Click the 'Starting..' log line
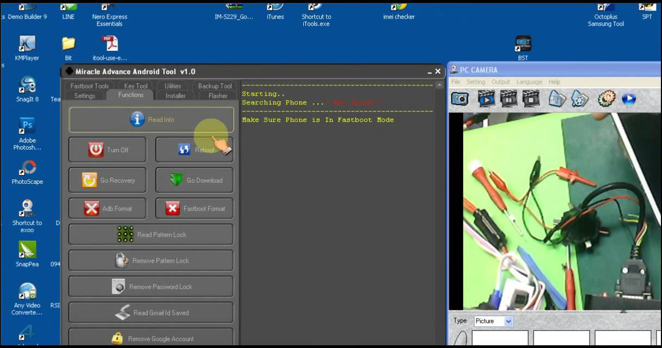This screenshot has width=662, height=348. pyautogui.click(x=263, y=94)
